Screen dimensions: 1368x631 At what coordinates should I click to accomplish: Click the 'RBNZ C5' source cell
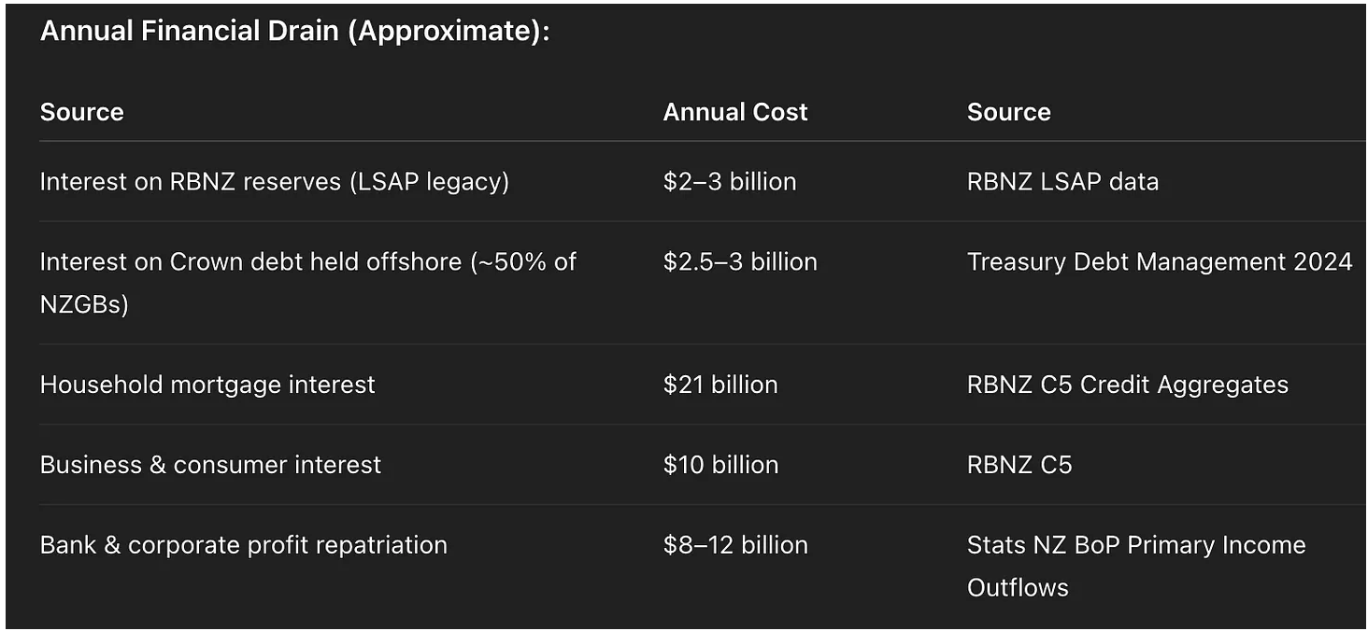(1019, 465)
